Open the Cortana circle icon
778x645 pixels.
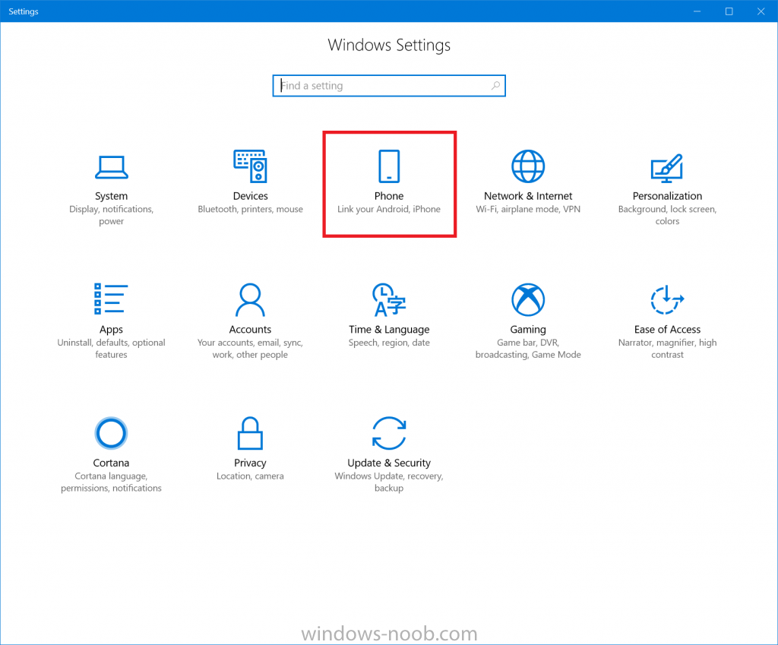(111, 433)
